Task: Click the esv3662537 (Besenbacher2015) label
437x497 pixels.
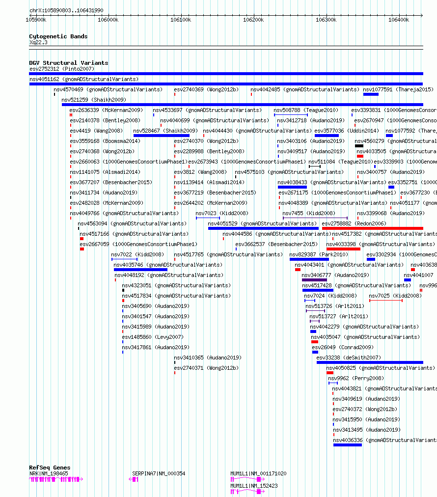Action: click(x=276, y=244)
